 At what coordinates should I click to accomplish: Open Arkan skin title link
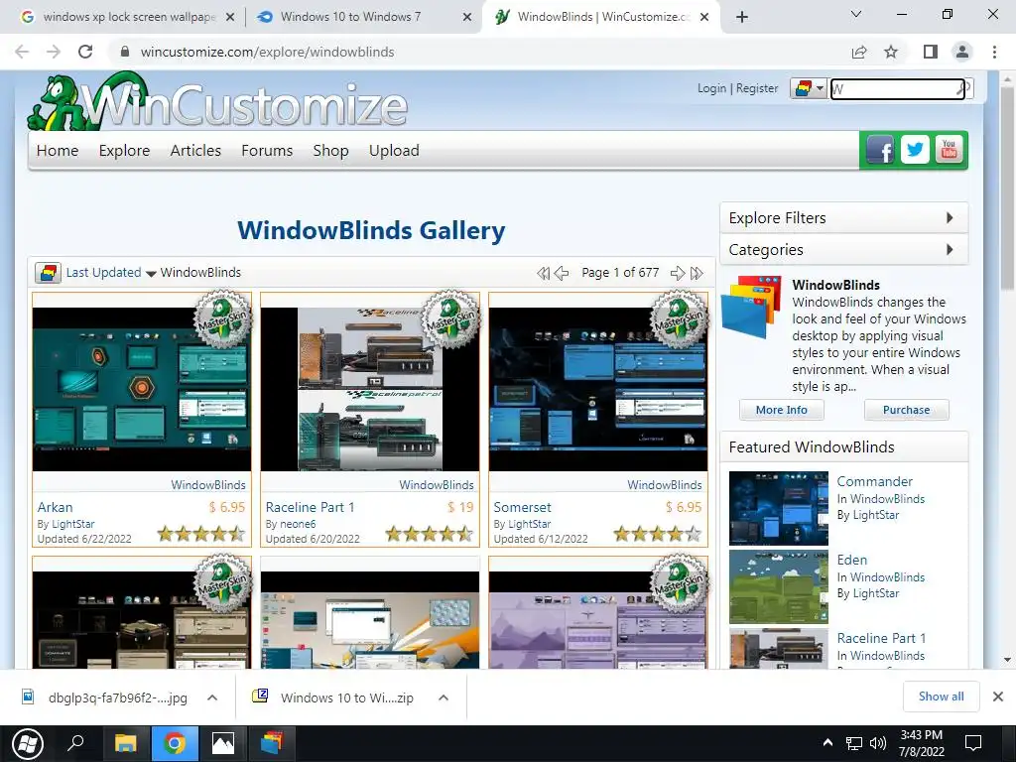coord(56,507)
